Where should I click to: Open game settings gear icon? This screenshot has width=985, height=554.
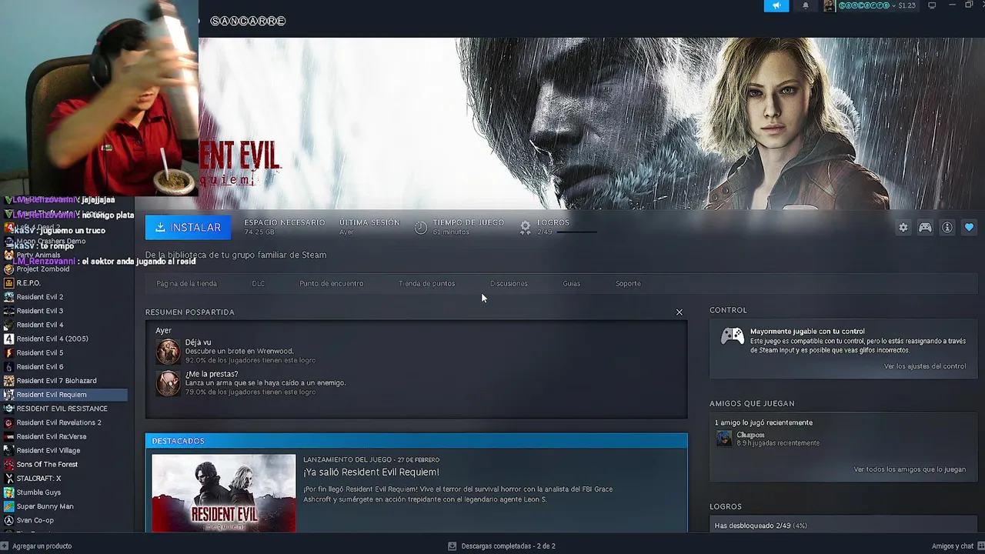coord(903,228)
